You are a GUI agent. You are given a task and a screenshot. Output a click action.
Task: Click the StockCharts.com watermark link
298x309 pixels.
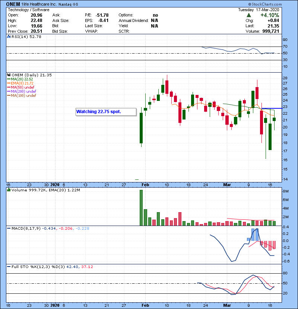265,4
